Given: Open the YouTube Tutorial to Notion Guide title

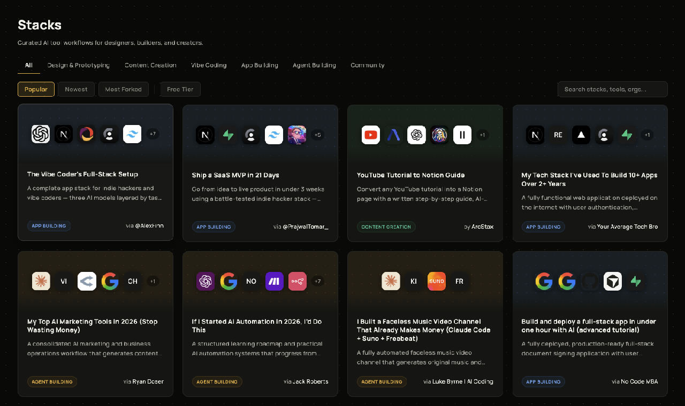Looking at the screenshot, I should 410,175.
